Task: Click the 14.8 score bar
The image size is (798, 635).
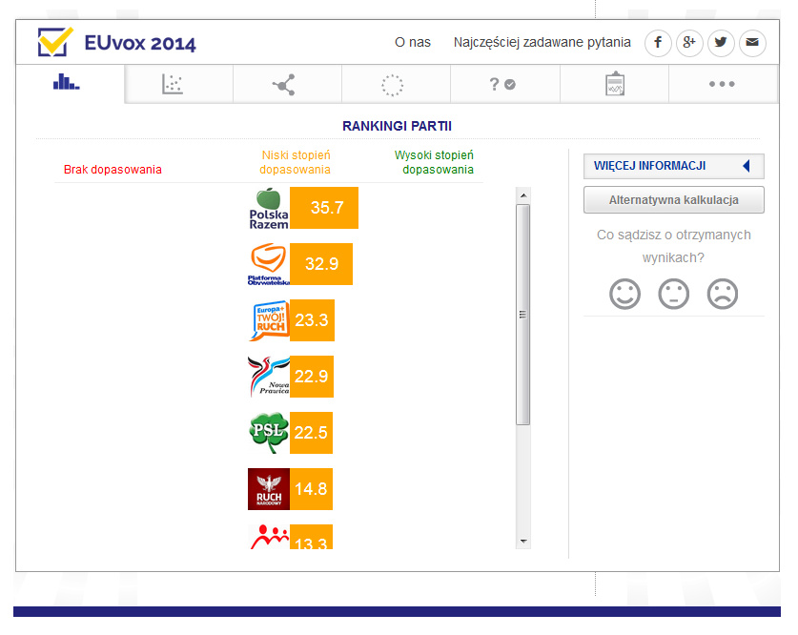Action: point(311,489)
